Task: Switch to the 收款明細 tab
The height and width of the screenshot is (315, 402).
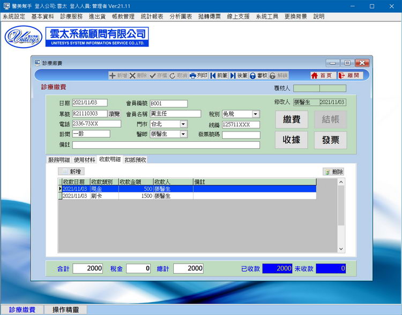Action: pyautogui.click(x=110, y=159)
